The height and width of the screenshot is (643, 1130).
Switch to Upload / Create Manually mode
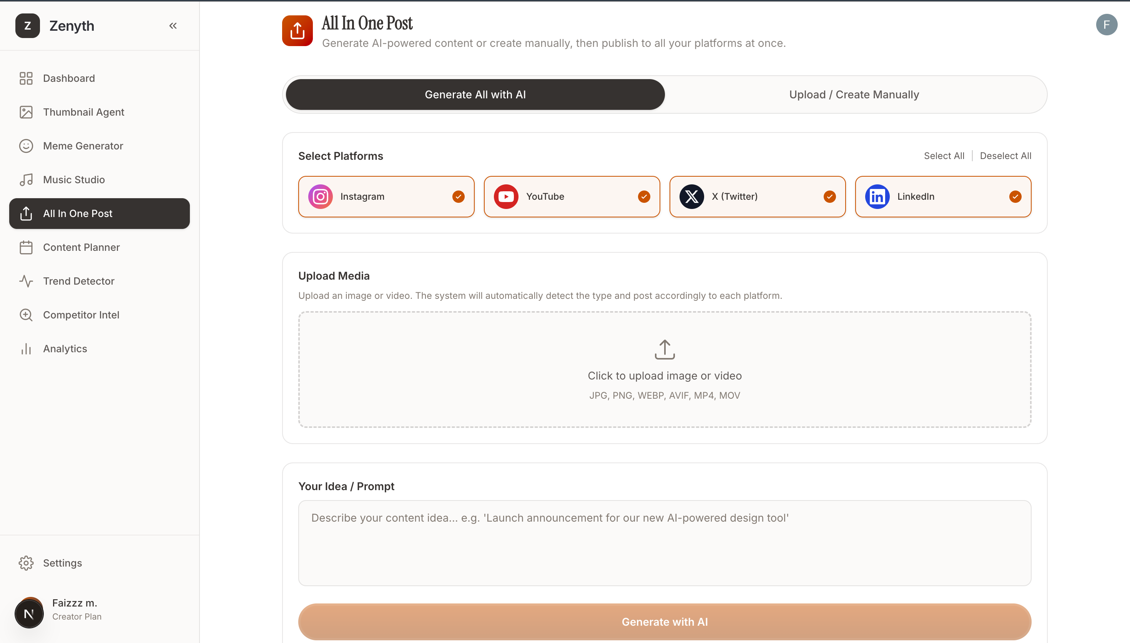click(x=854, y=94)
